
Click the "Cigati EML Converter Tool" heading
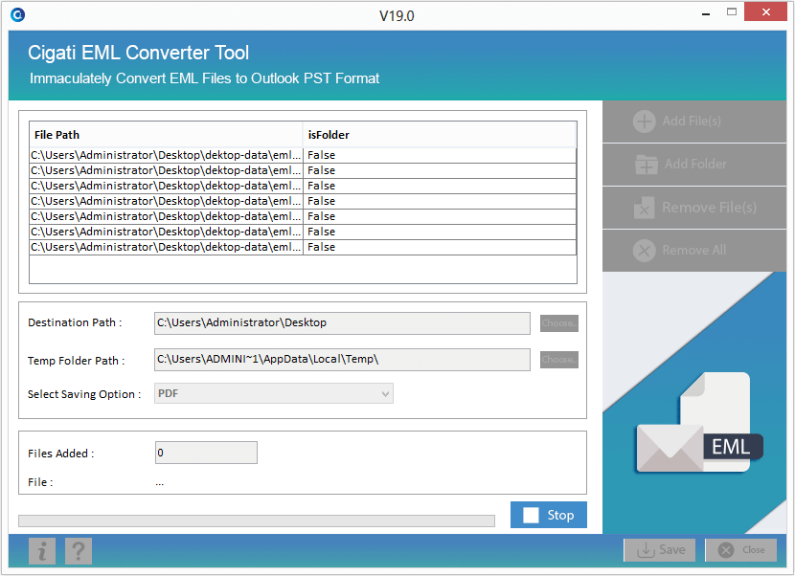[139, 53]
